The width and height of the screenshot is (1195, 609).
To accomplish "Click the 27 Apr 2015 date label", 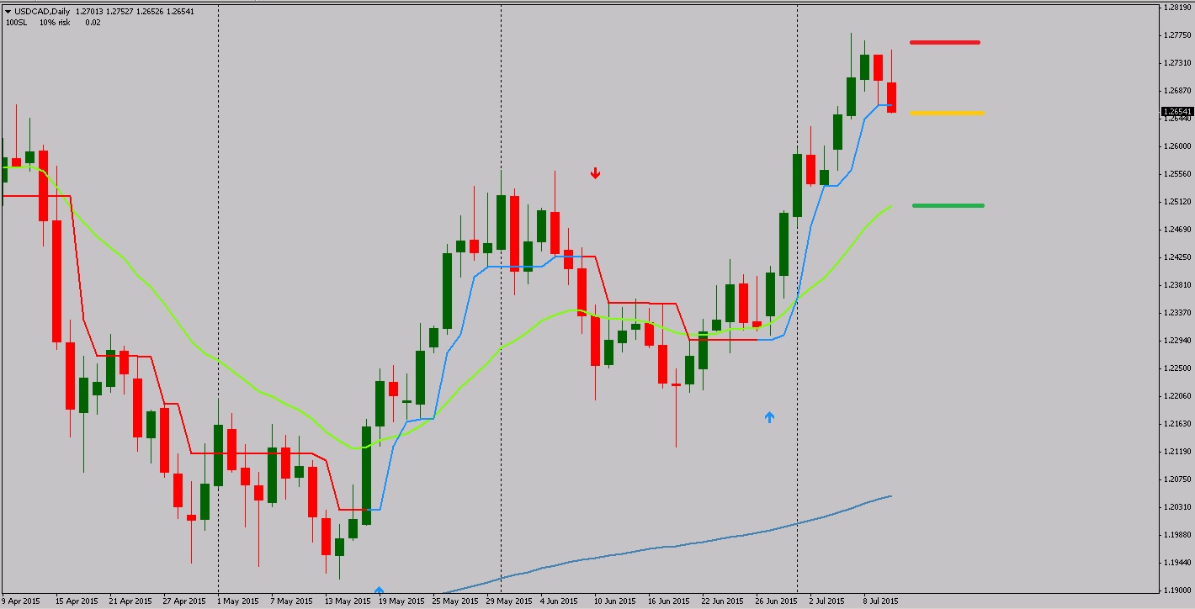I will coord(185,601).
